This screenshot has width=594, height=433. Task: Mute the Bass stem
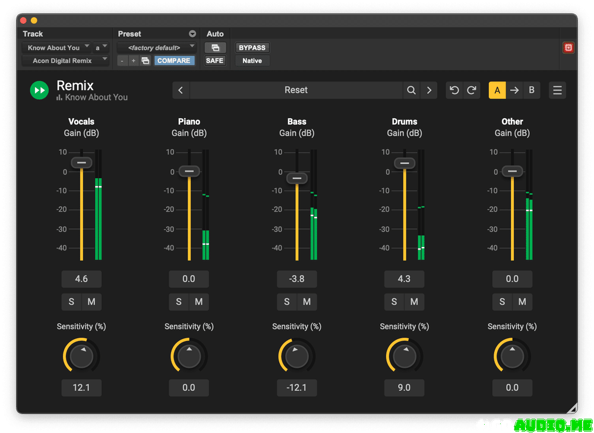coord(307,302)
